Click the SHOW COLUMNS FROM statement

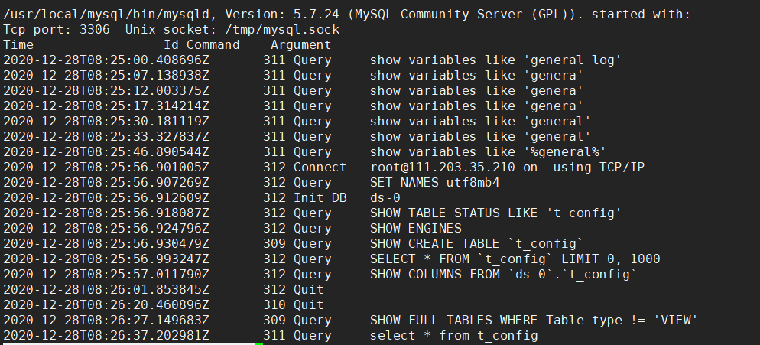pos(503,274)
